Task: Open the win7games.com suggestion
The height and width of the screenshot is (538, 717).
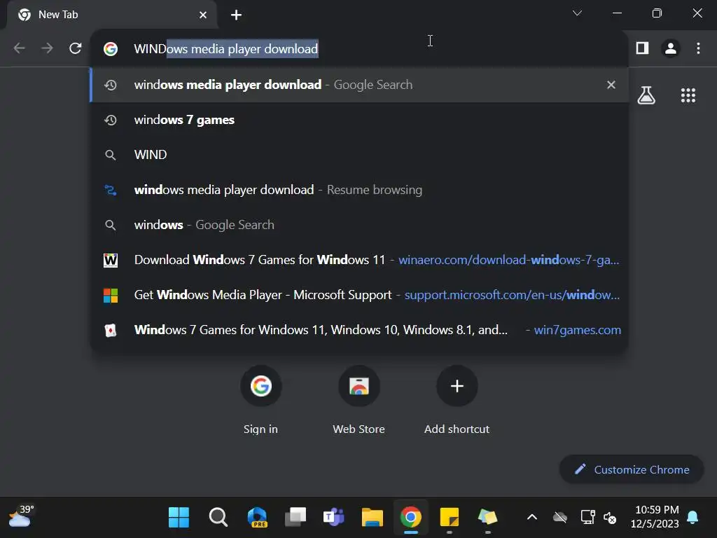Action: tap(359, 330)
